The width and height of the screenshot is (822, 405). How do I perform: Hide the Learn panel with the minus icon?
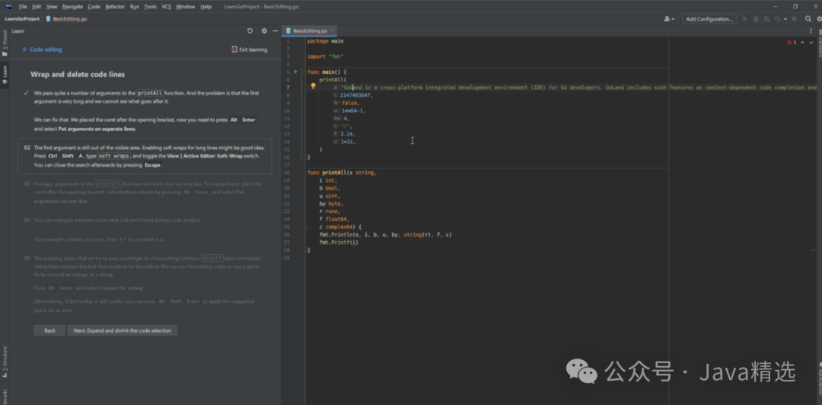point(276,31)
